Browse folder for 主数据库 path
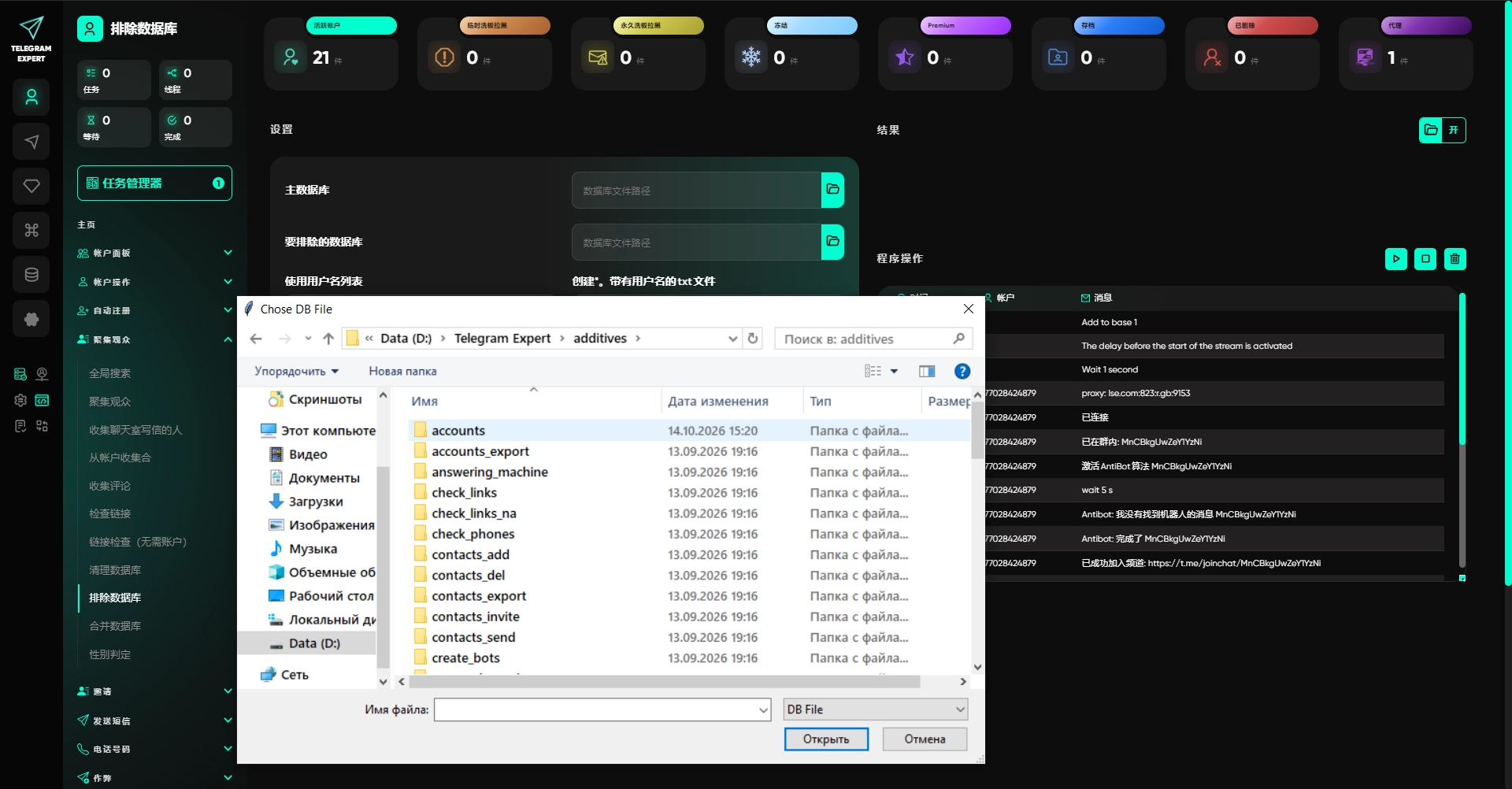Image resolution: width=1512 pixels, height=789 pixels. click(x=832, y=190)
